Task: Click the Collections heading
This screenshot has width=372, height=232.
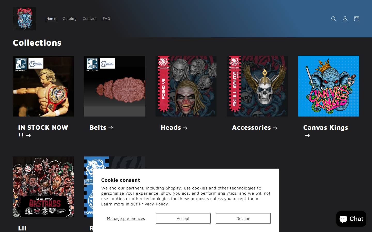Action: pos(37,43)
